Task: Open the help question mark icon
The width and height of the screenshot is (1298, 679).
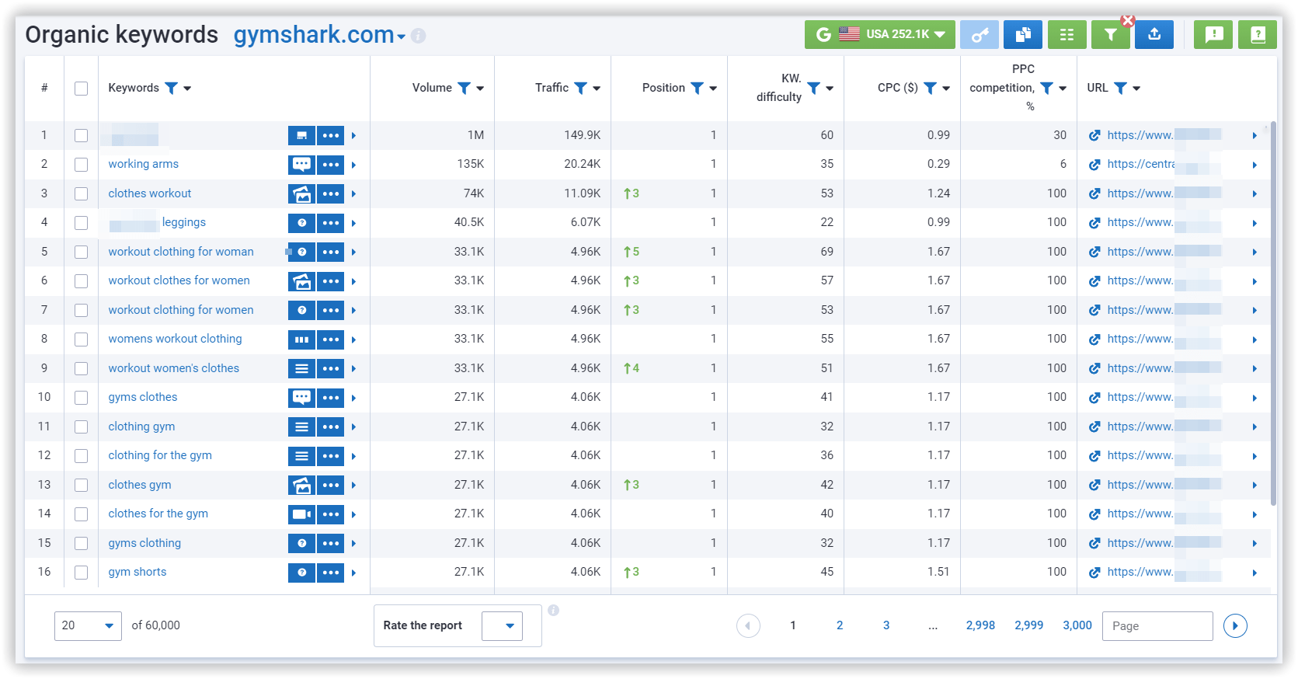Action: coord(1258,34)
